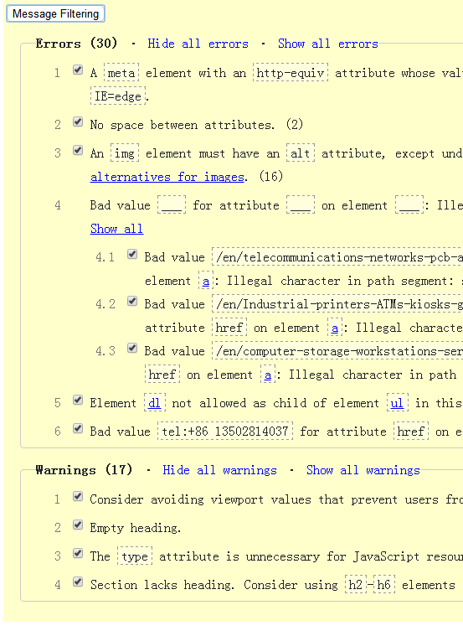This screenshot has width=463, height=636.
Task: Uncheck Element dl not allowed checkbox
Action: coord(78,400)
